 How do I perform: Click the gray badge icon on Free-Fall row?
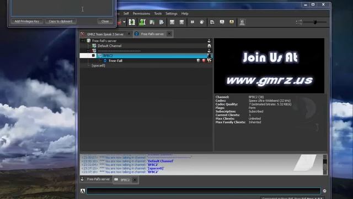(x=198, y=60)
